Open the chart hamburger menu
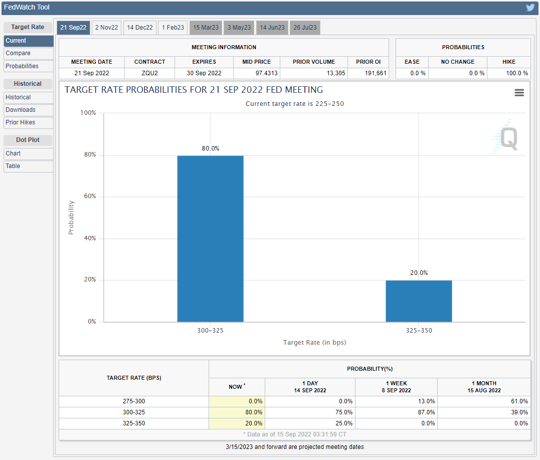 click(519, 93)
